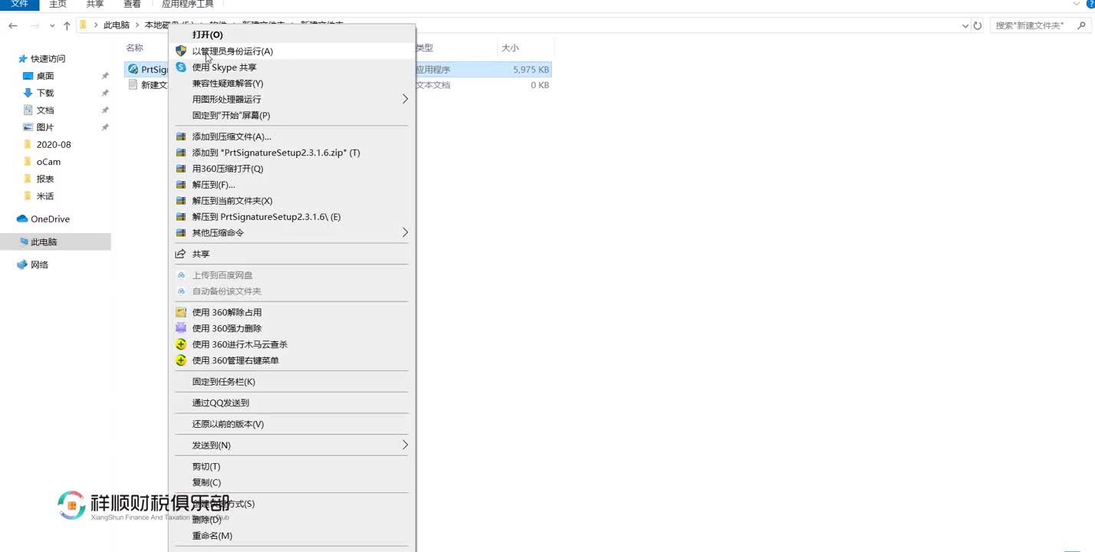The image size is (1095, 552).
Task: Click the 文本文档 type cell
Action: click(433, 85)
